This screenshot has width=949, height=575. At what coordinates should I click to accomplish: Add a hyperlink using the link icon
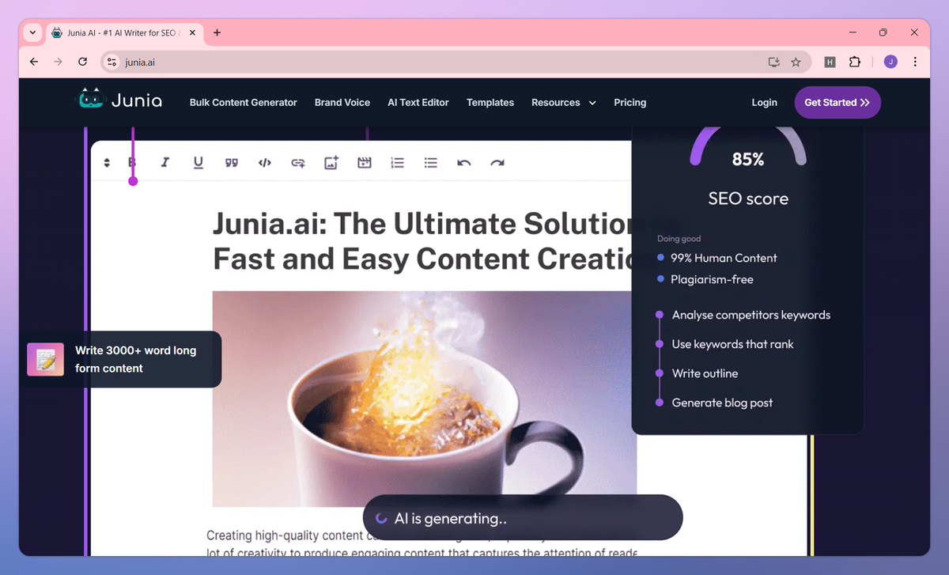pos(298,163)
